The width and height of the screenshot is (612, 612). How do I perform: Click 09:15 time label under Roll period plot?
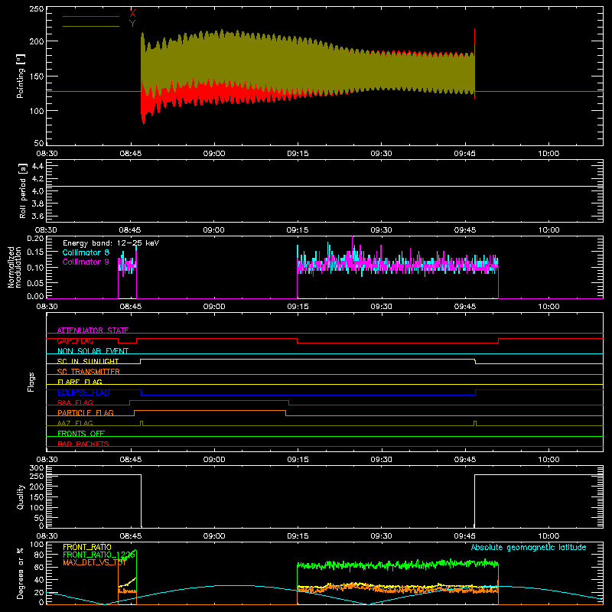tap(298, 230)
